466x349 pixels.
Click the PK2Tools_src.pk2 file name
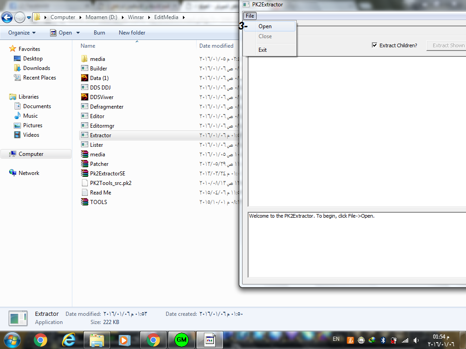(x=111, y=183)
